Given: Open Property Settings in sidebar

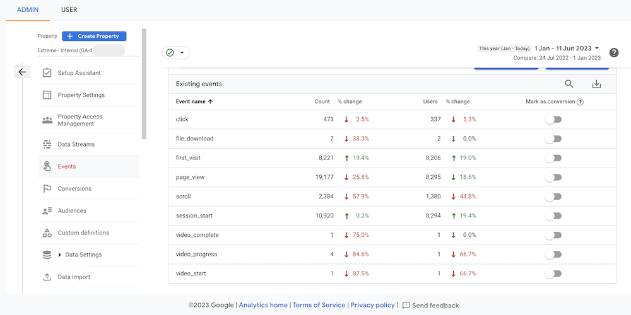Looking at the screenshot, I should pos(81,95).
